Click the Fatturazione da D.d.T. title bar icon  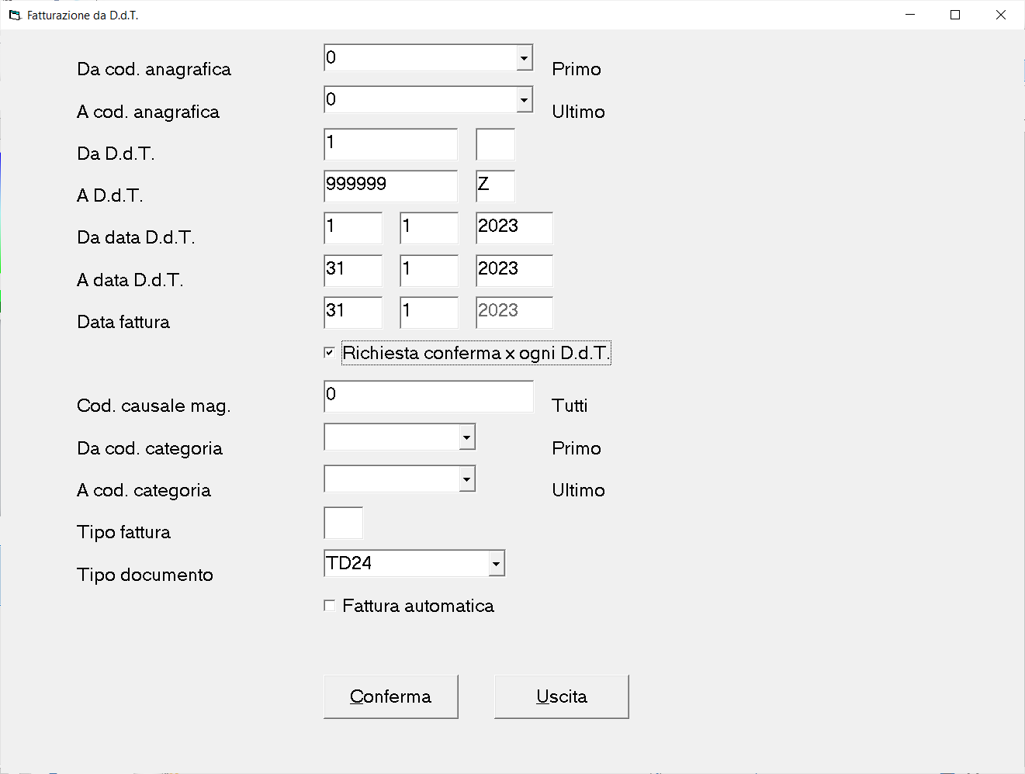click(x=15, y=15)
